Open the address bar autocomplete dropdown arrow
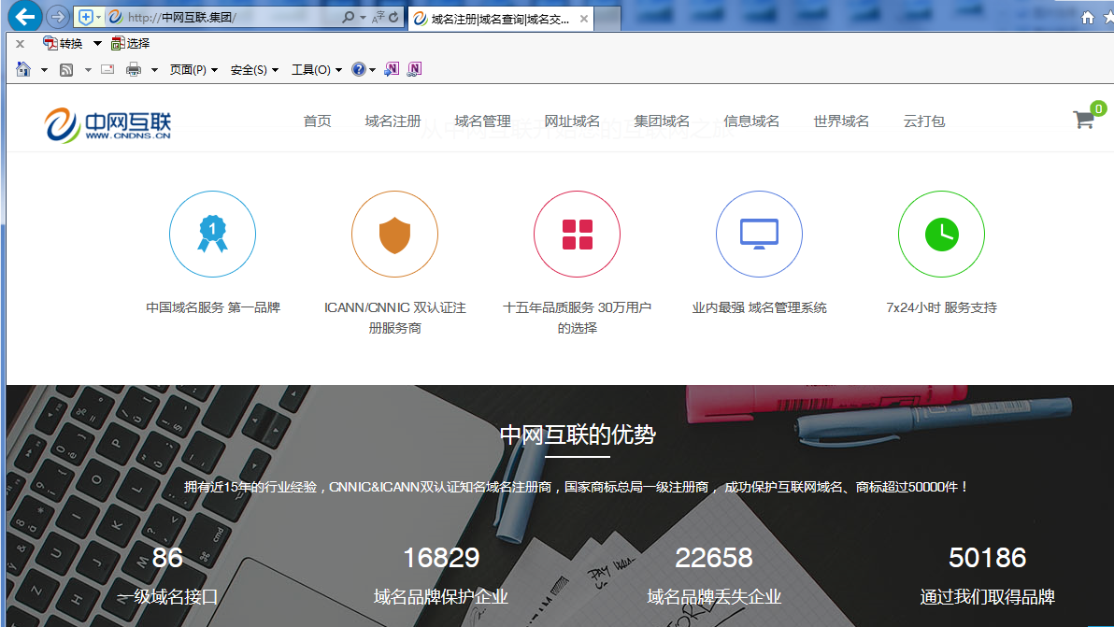The image size is (1114, 627). click(363, 17)
